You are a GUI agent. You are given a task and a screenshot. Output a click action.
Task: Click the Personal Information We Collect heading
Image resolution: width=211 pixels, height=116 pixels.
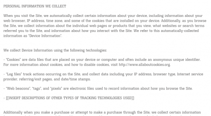point(35,6)
